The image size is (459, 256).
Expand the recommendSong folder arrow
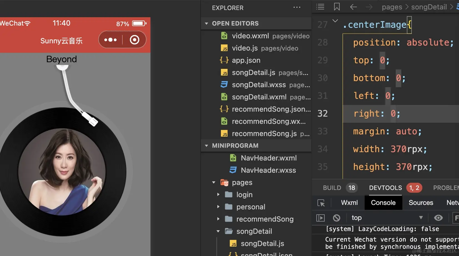pyautogui.click(x=218, y=219)
